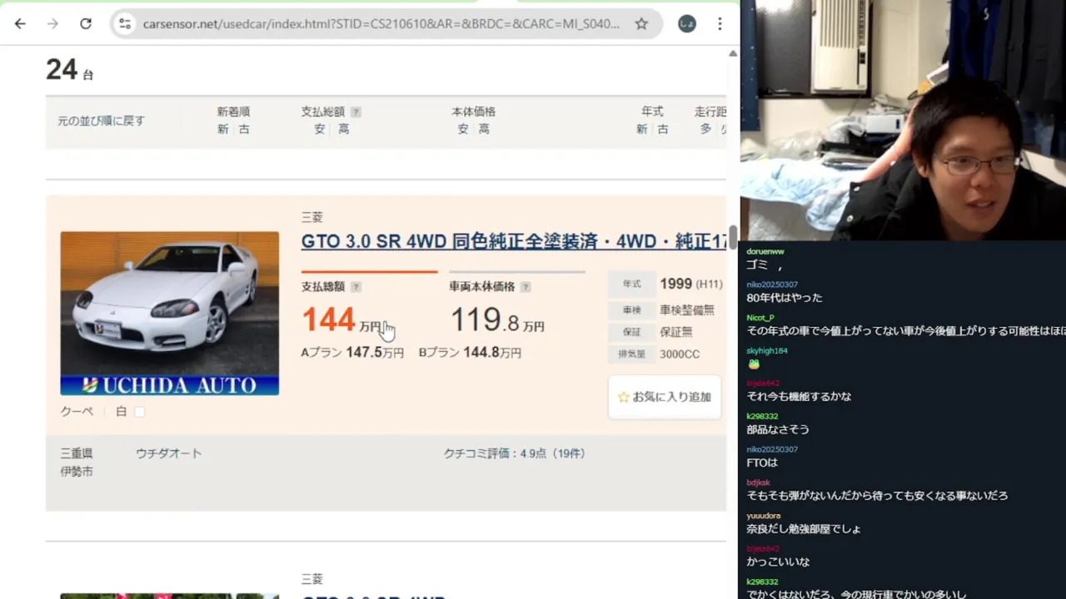Screen dimensions: 1066x599
Task: Open help icon beside 車両本体価格 label
Action: (526, 287)
